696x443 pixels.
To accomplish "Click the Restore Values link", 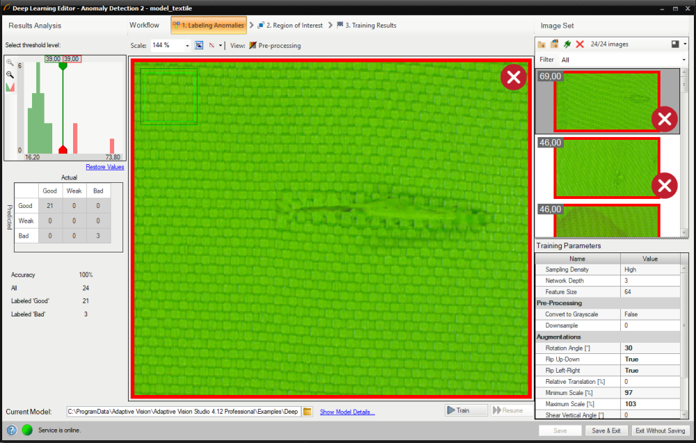I will point(105,167).
